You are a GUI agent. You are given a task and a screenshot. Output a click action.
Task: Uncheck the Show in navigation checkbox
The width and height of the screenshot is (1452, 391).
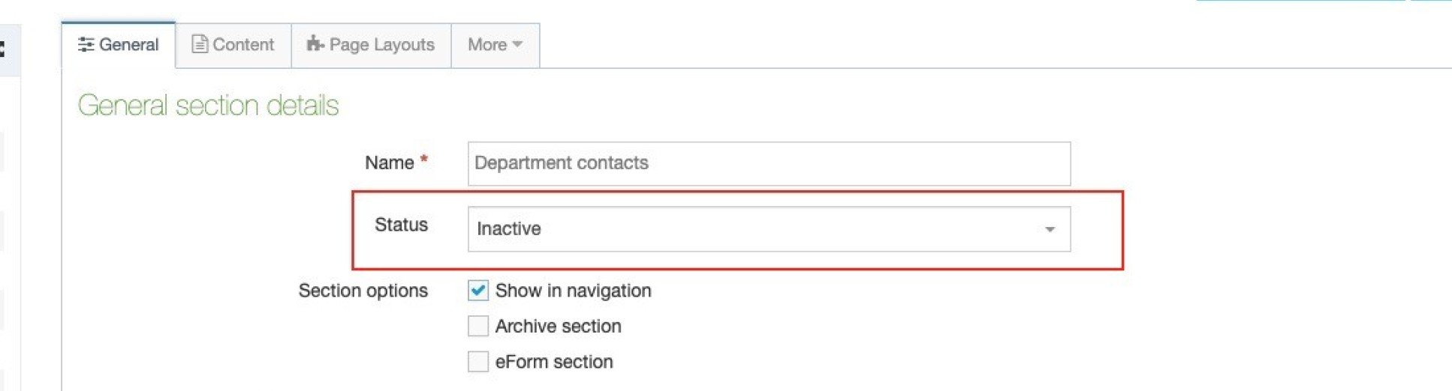click(x=478, y=291)
